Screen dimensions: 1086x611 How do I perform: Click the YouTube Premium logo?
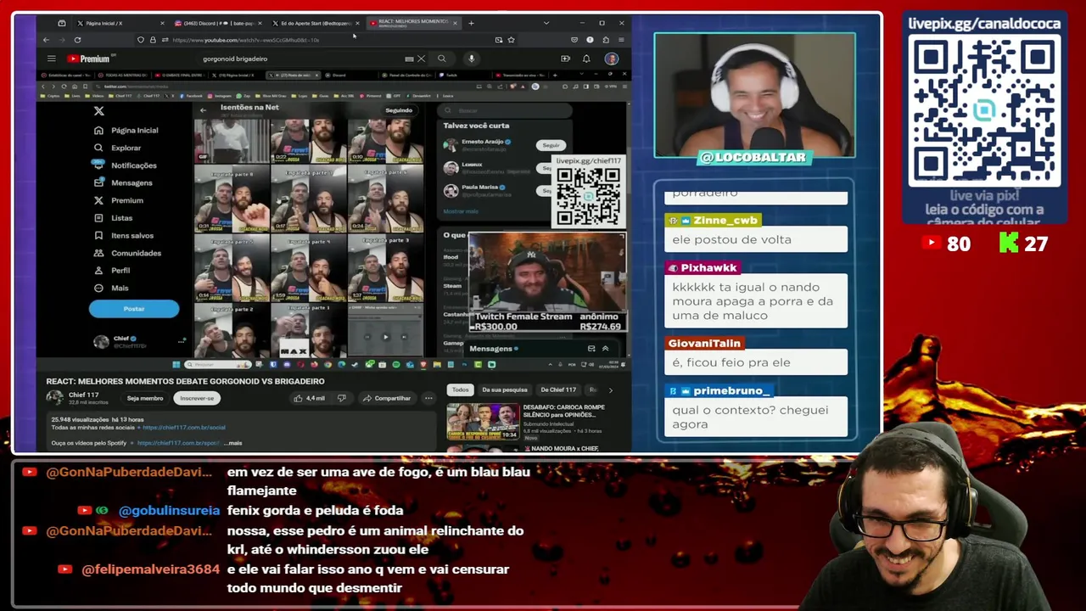pos(89,59)
